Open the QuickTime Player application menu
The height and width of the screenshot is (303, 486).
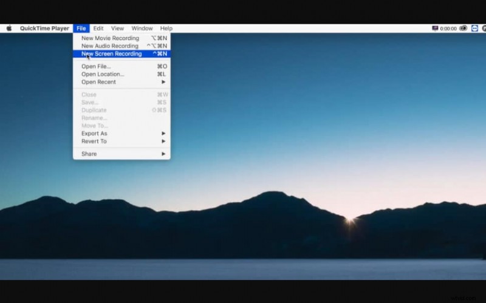pos(44,28)
